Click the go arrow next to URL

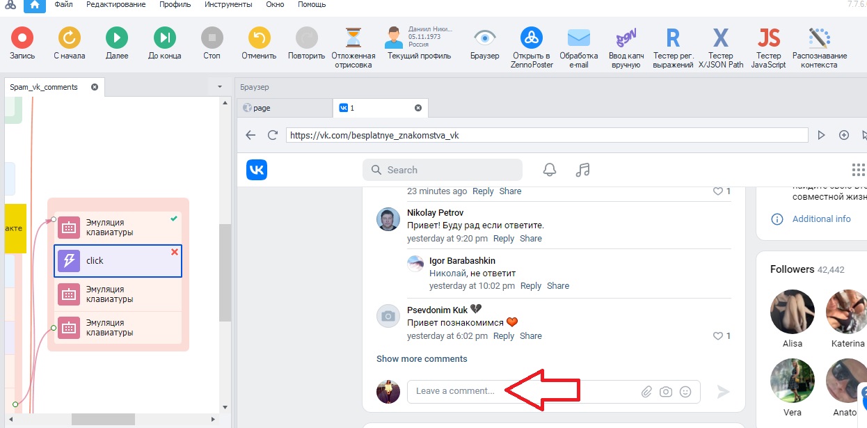tap(822, 135)
